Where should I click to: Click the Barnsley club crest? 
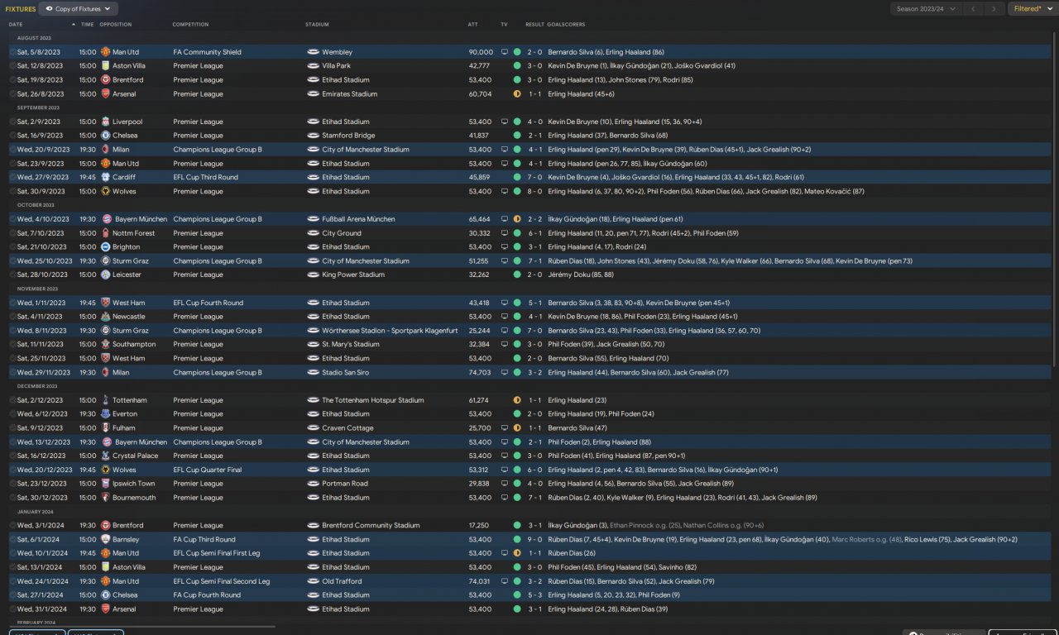pyautogui.click(x=105, y=539)
